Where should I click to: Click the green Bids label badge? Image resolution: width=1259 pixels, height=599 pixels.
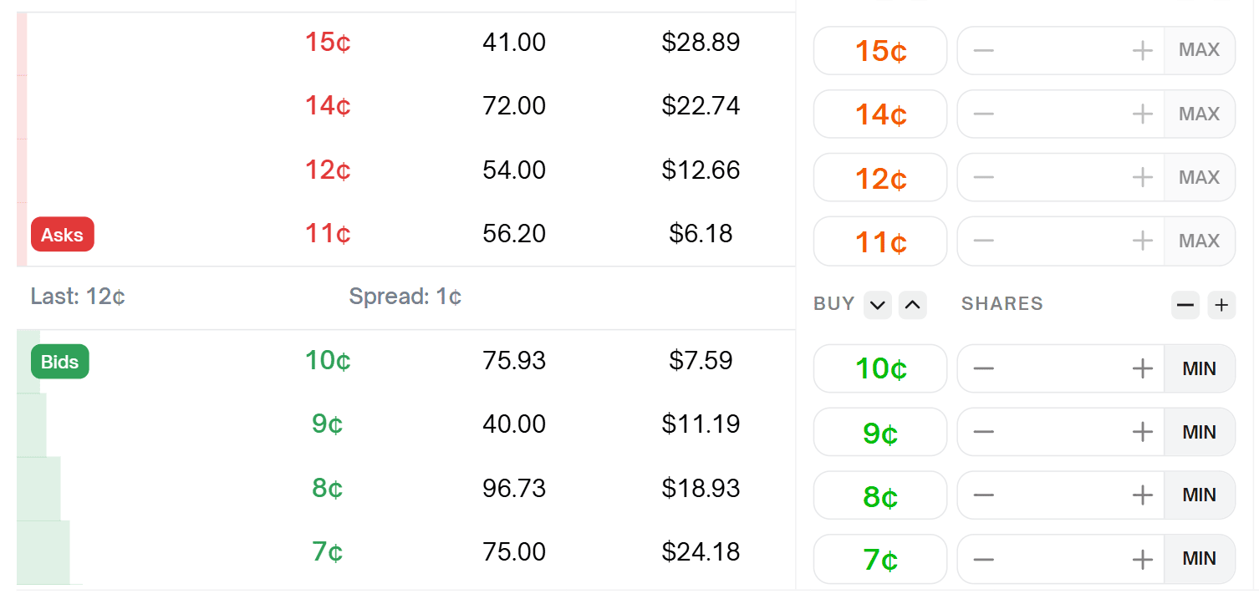click(x=60, y=362)
